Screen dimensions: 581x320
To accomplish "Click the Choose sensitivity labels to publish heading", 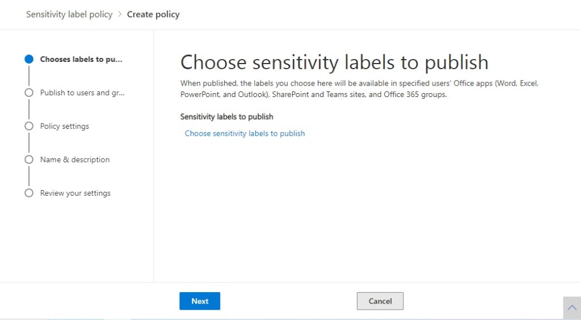I will (x=334, y=62).
